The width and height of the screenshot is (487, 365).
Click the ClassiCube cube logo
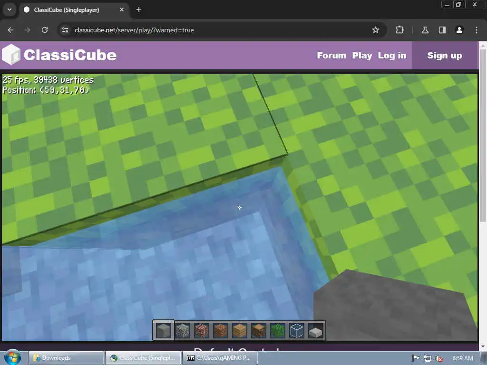coord(11,55)
